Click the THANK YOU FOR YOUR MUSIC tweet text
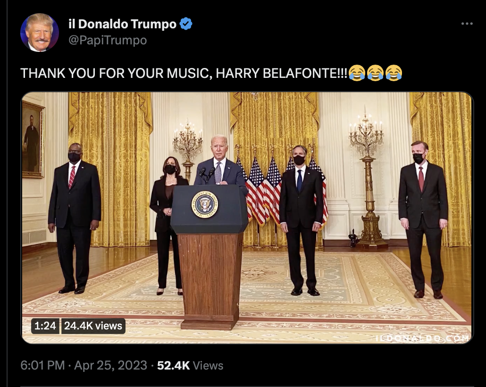Screen dimensions: 486x387 tap(184, 73)
